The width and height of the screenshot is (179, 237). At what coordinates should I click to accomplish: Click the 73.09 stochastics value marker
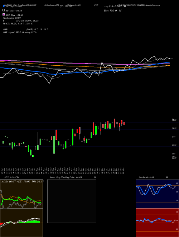click(x=173, y=188)
